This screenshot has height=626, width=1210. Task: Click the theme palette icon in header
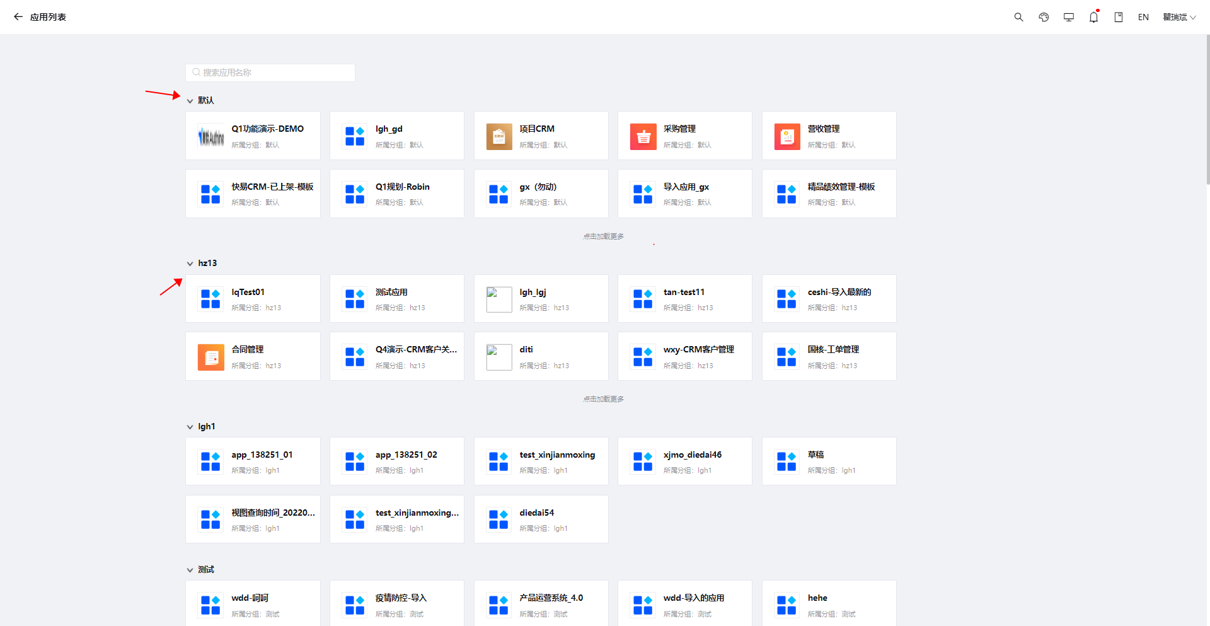(x=1044, y=17)
